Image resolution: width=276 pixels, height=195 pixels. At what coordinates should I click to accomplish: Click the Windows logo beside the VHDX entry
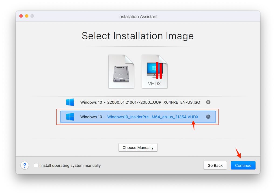click(70, 117)
